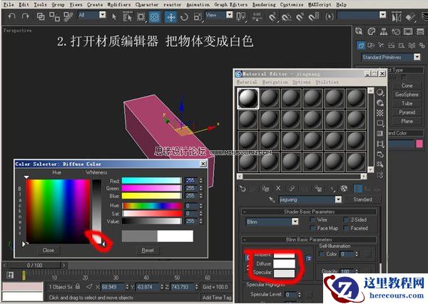428x304 pixels.
Task: Click the Diffuse color swatch
Action: (284, 263)
